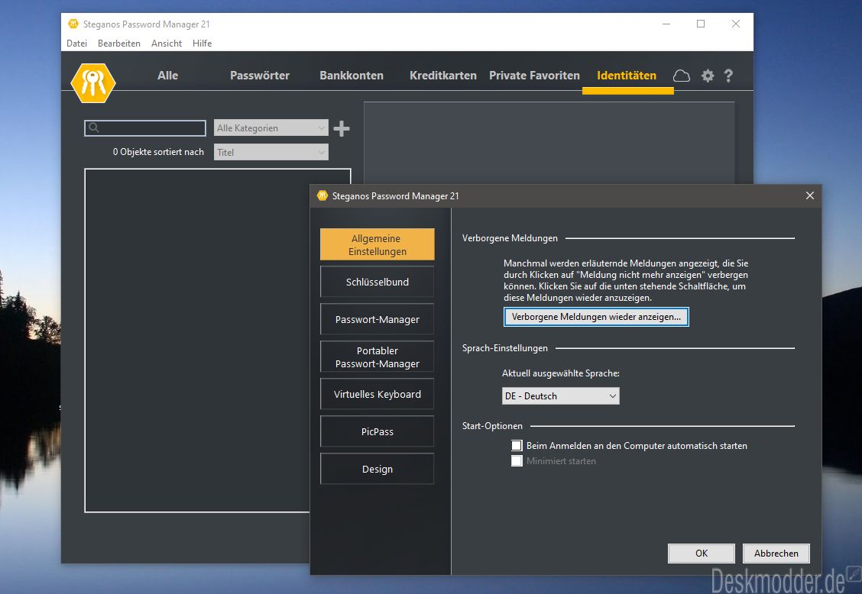Click the 'Start-Optionen' section heading
The height and width of the screenshot is (594, 862).
492,426
